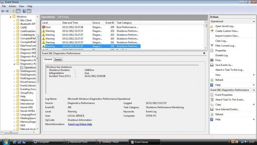Viewport: 257px width, 145px height.
Task: Collapse the Operational actions section
Action: pos(254,21)
